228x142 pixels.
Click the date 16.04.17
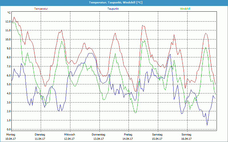186,139
